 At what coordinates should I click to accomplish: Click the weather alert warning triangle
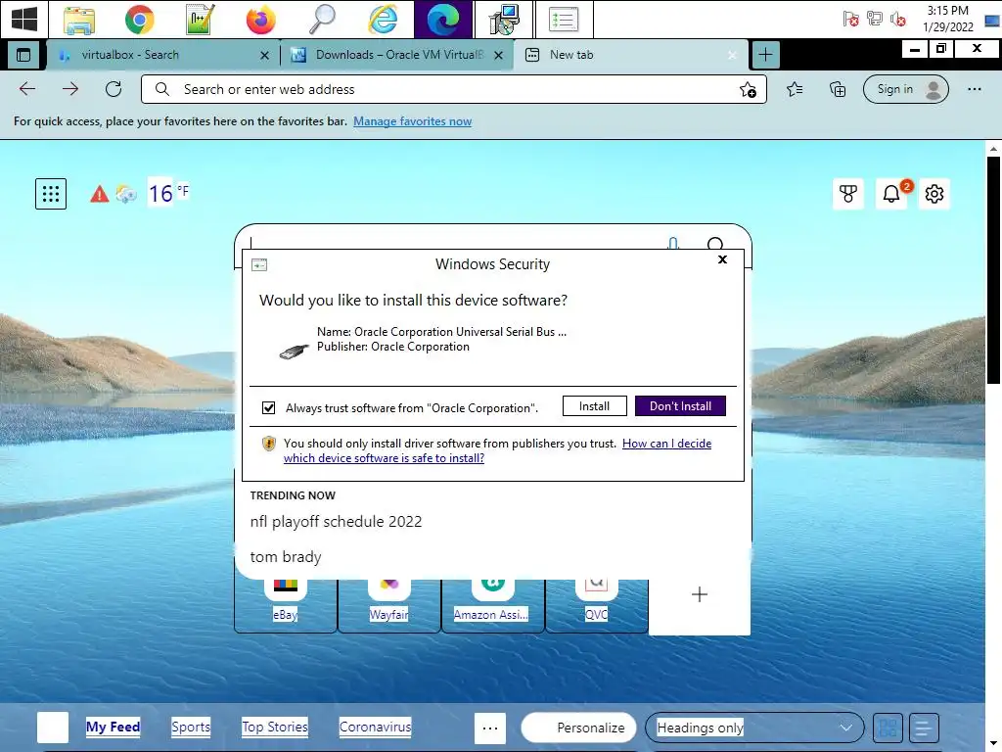coord(99,194)
